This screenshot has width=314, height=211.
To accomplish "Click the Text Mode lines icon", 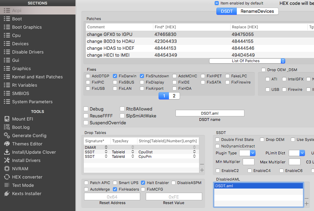I will click(x=7, y=185).
